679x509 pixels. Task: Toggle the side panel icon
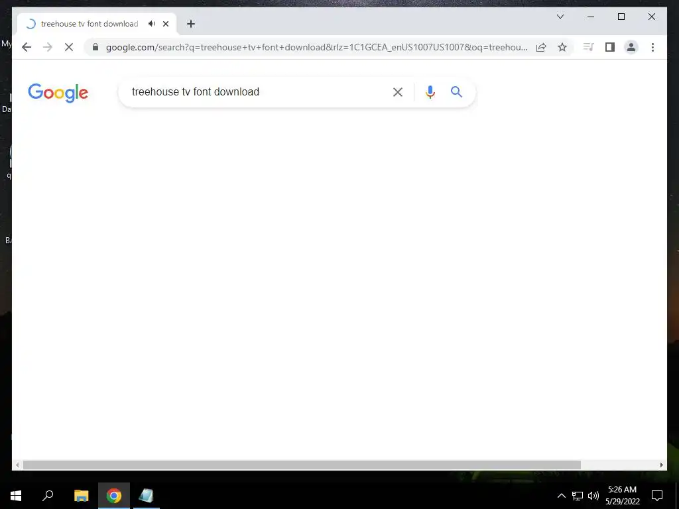pyautogui.click(x=610, y=47)
